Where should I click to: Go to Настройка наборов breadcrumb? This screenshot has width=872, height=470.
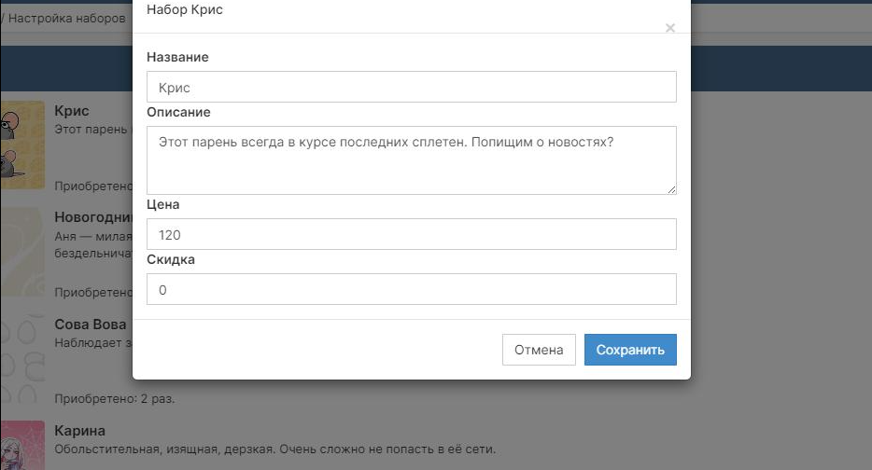tap(67, 18)
